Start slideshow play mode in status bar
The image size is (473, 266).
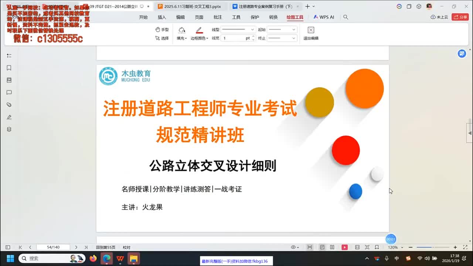click(344, 247)
